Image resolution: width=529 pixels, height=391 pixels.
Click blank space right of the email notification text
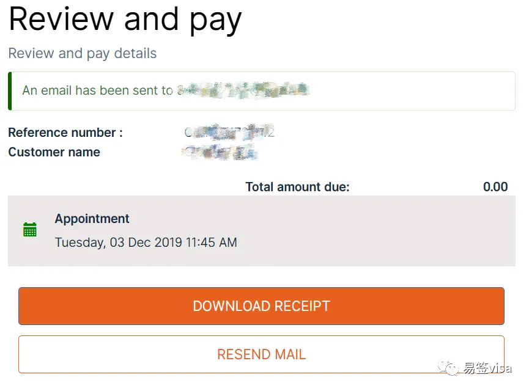pyautogui.click(x=416, y=90)
